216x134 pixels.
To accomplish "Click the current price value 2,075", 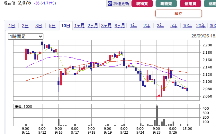I will 24,3.
